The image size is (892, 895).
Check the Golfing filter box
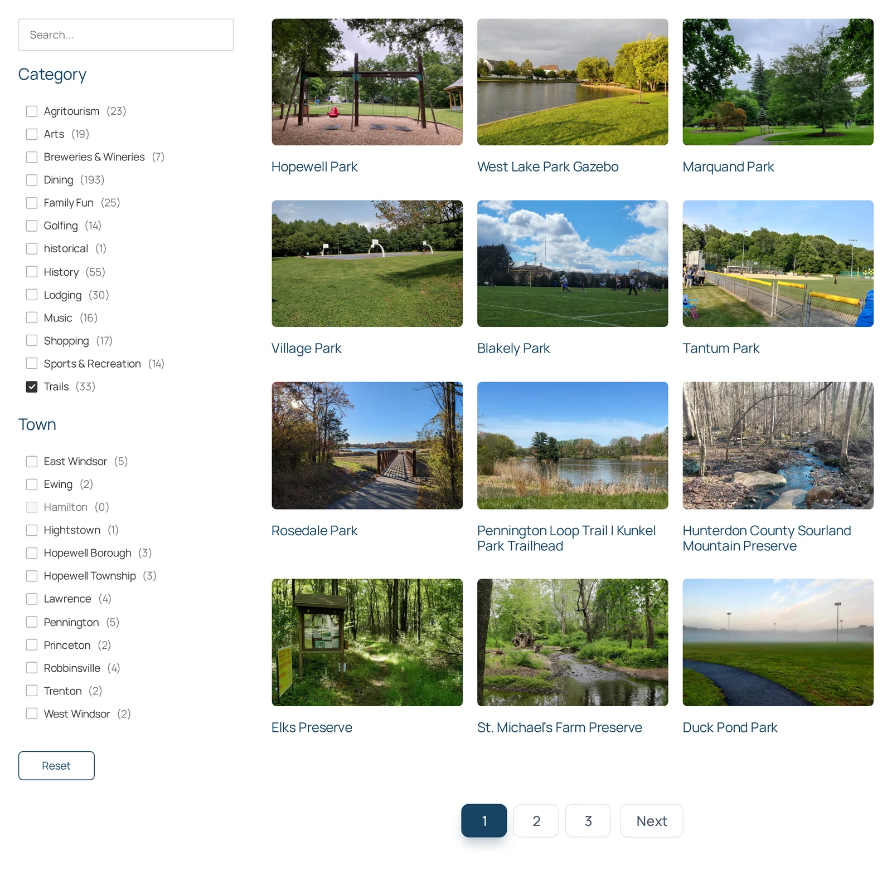click(x=32, y=226)
